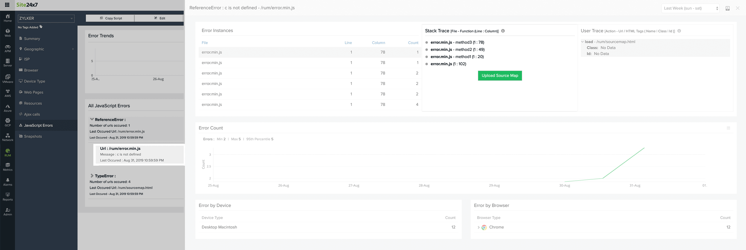Click the export icon next to time period

727,8
